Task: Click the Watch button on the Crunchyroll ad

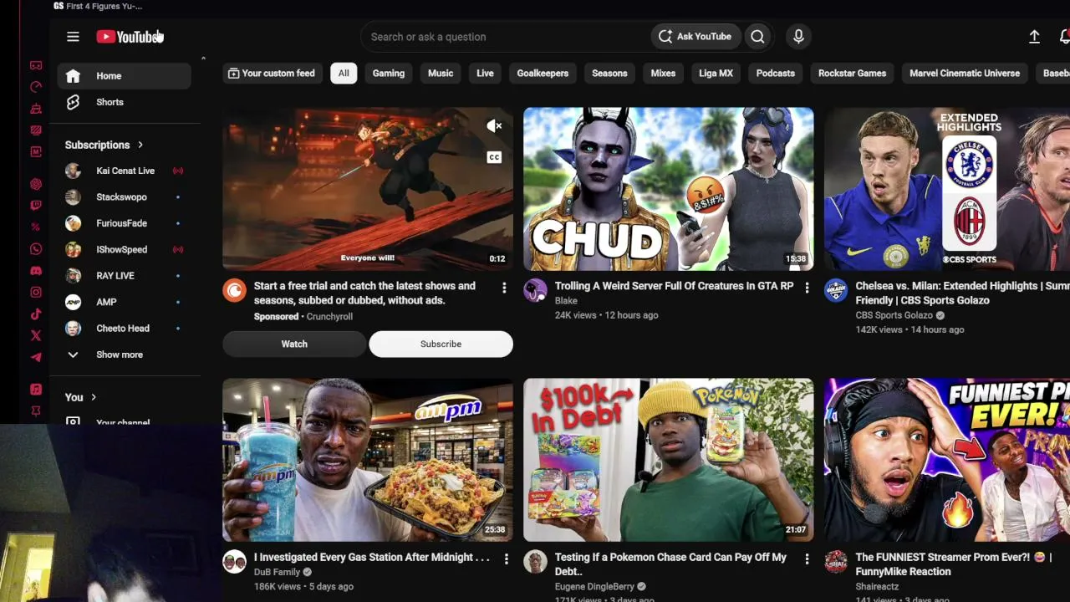Action: click(294, 344)
